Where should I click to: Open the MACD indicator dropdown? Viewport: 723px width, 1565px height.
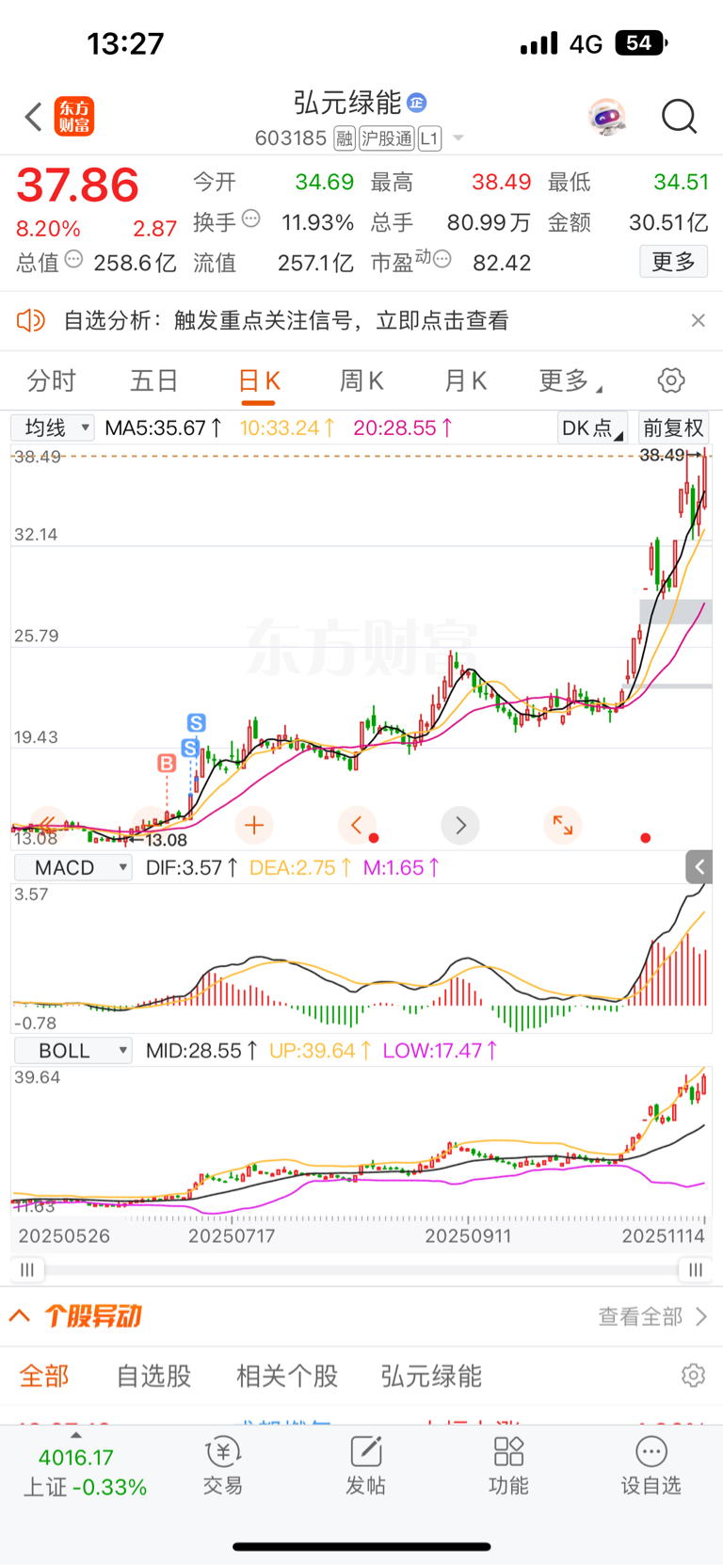[72, 867]
